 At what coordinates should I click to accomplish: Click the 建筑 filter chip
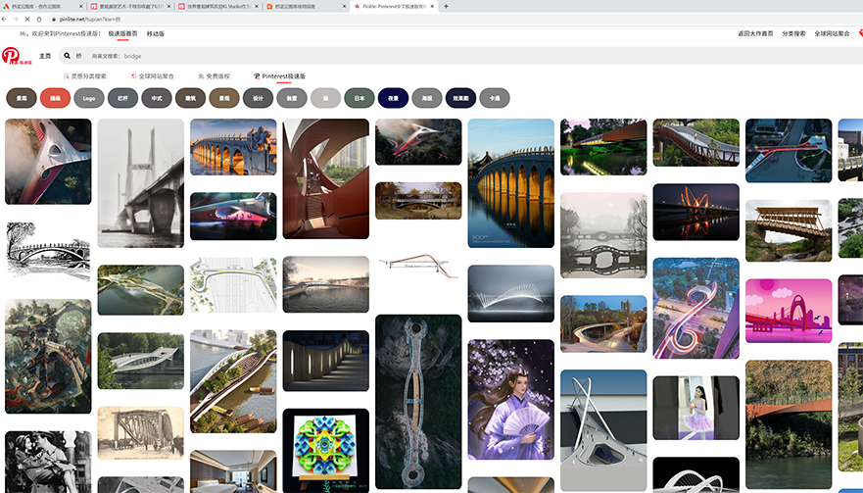pos(190,98)
